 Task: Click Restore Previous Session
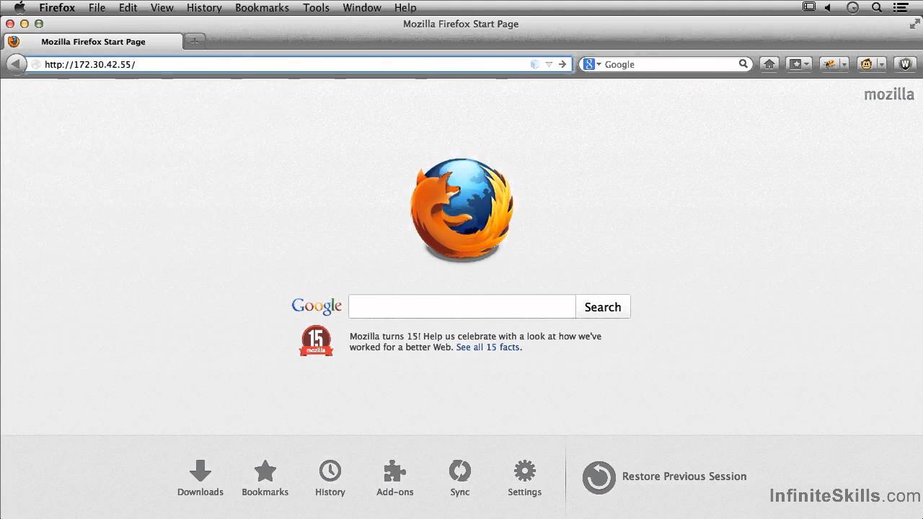point(664,476)
